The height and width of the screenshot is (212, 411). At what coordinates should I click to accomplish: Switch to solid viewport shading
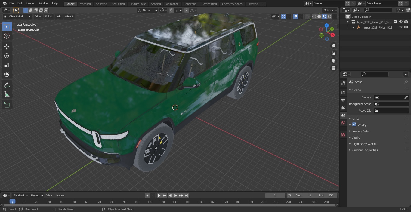click(319, 17)
